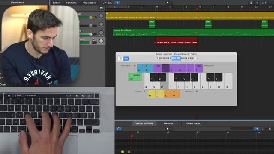Click the green sustain tab key
This screenshot has height=154, width=274.
tap(135, 77)
